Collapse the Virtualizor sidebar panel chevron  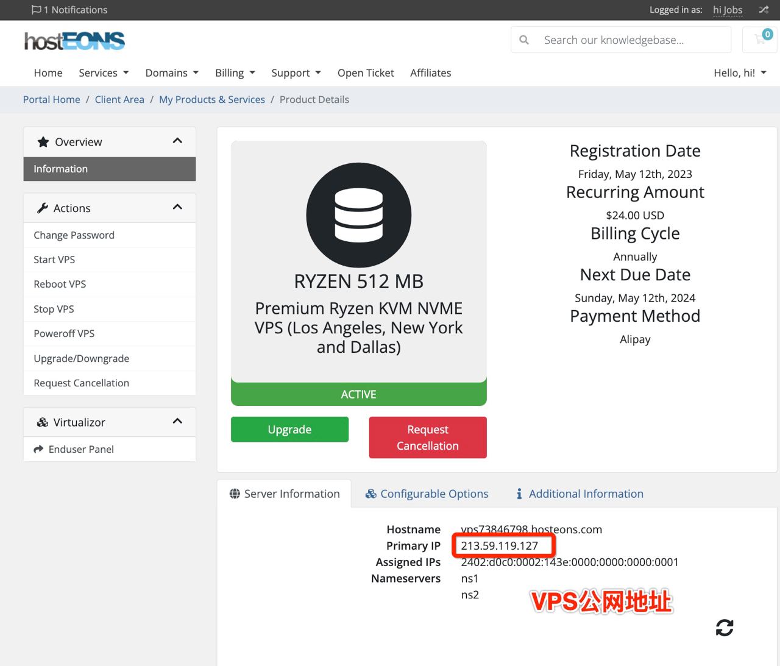pos(177,421)
